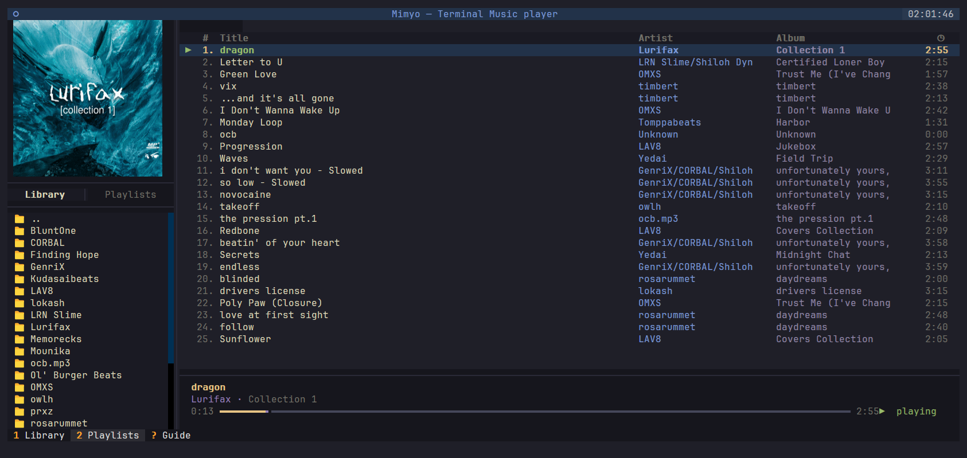Select '2 Playlists' in the bottom bar
The height and width of the screenshot is (458, 967).
click(x=108, y=436)
